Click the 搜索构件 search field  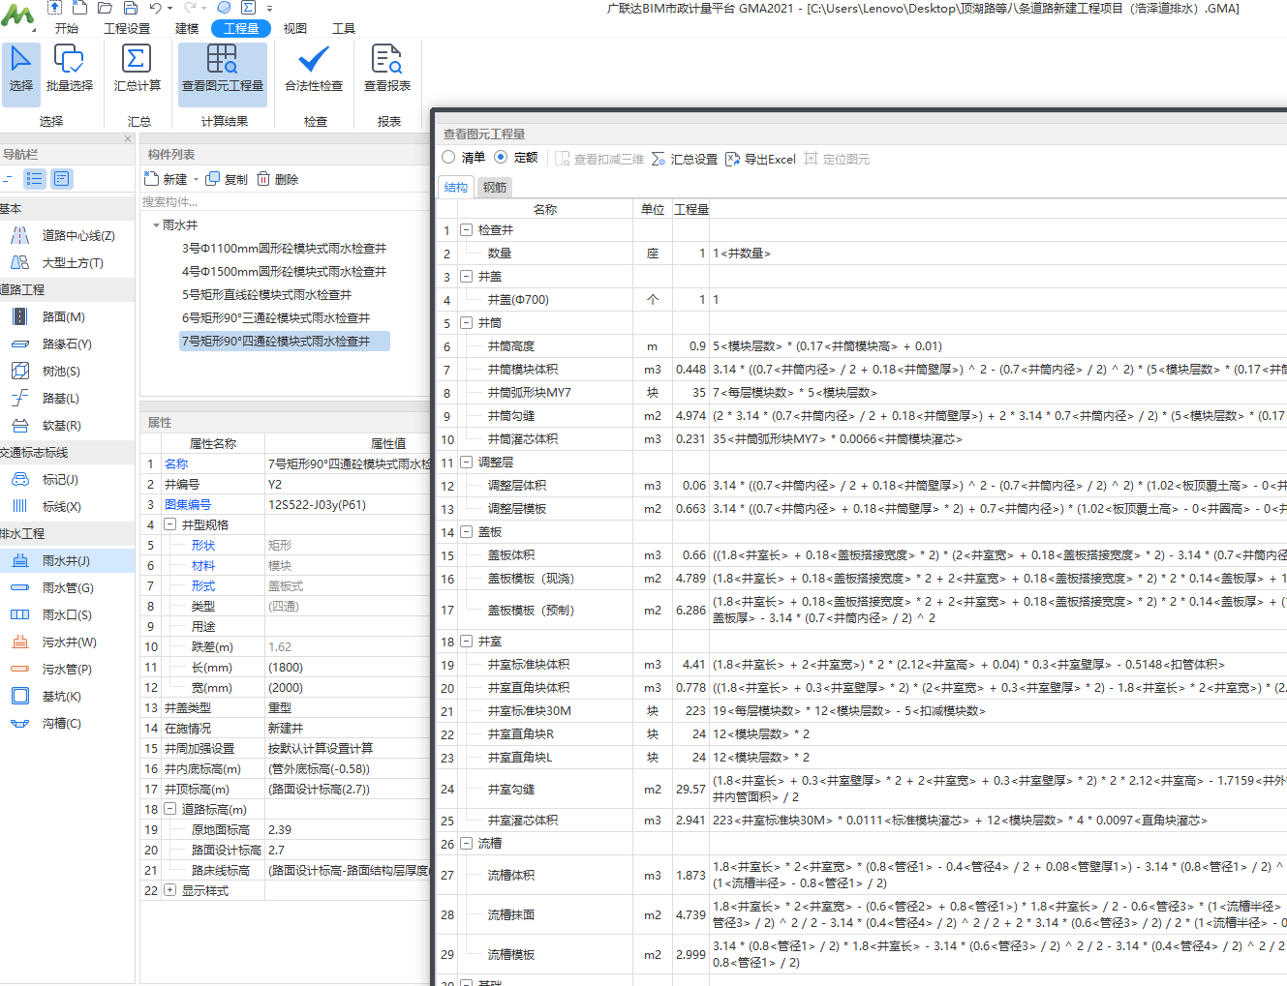[285, 202]
